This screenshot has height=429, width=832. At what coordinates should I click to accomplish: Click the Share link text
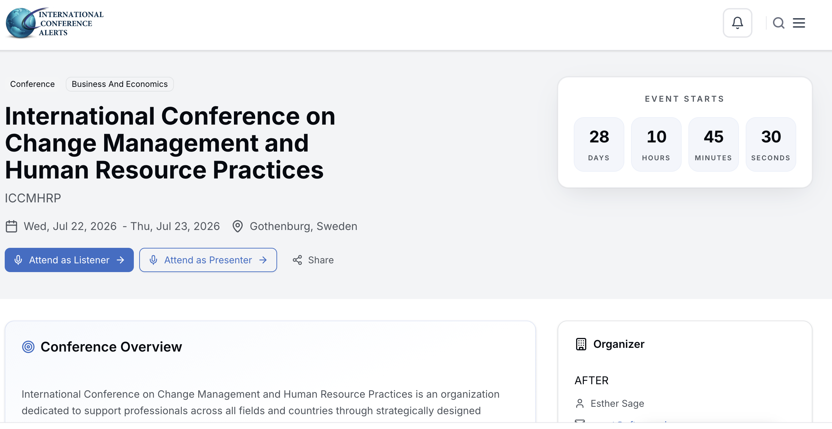[x=321, y=260]
